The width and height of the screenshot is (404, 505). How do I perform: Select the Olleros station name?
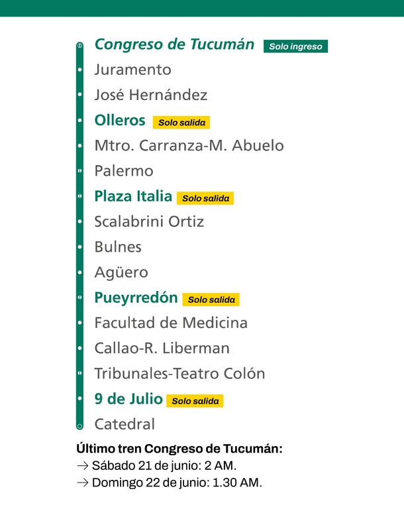[120, 121]
